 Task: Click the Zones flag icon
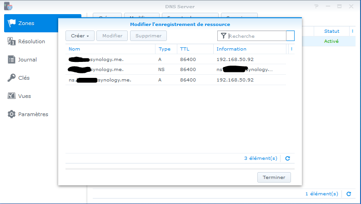point(11,23)
